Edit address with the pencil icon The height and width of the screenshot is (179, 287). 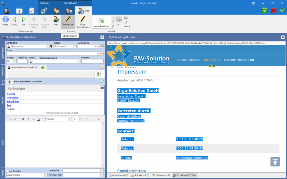(x=102, y=67)
